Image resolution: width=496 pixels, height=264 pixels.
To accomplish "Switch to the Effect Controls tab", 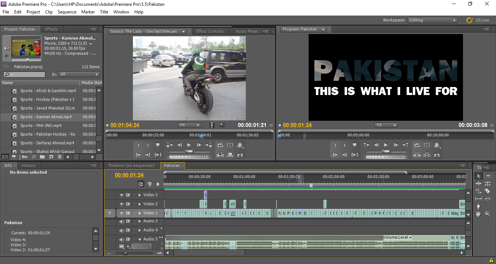I will (210, 31).
